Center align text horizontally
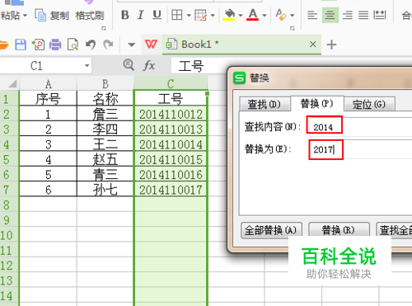The width and height of the screenshot is (412, 306). pos(330,15)
